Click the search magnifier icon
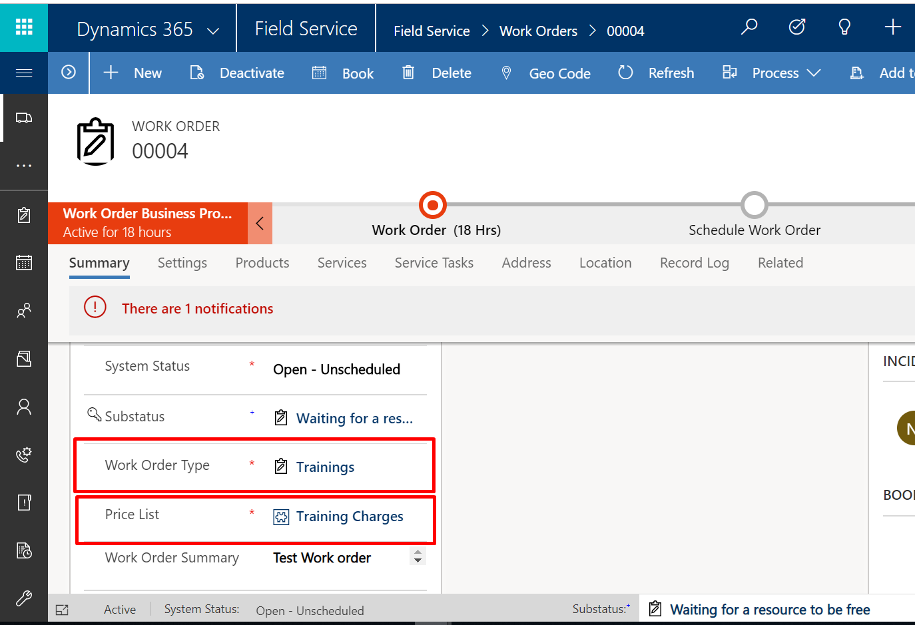This screenshot has width=915, height=625. click(749, 27)
